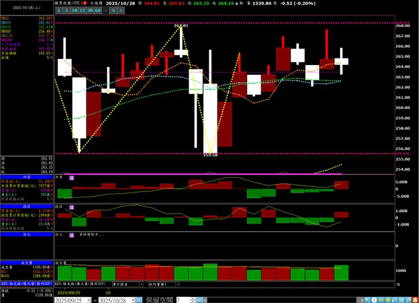Click the yellow plus zoom-in icon
419x303 pixels.
[388, 300]
